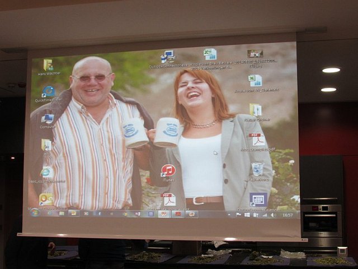Launch QuickTime Player from the desktop
The image size is (358, 269).
pos(49,92)
